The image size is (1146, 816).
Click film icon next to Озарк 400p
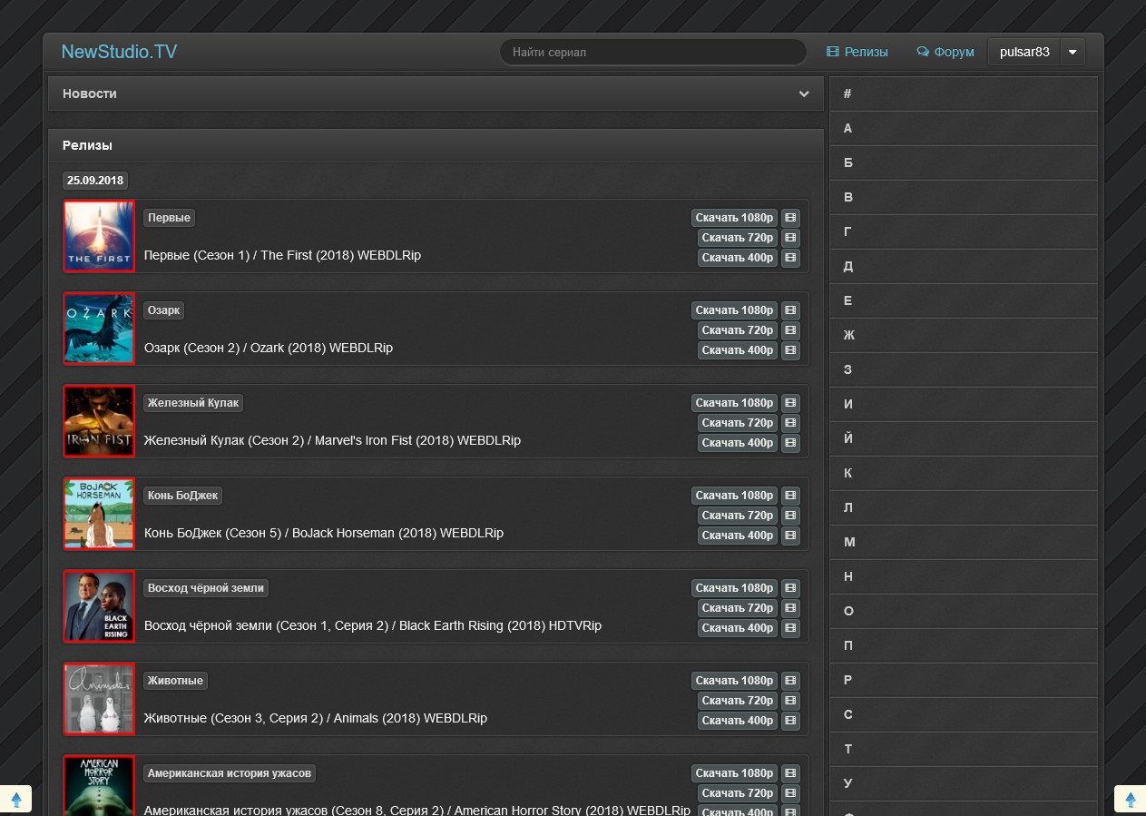[790, 350]
